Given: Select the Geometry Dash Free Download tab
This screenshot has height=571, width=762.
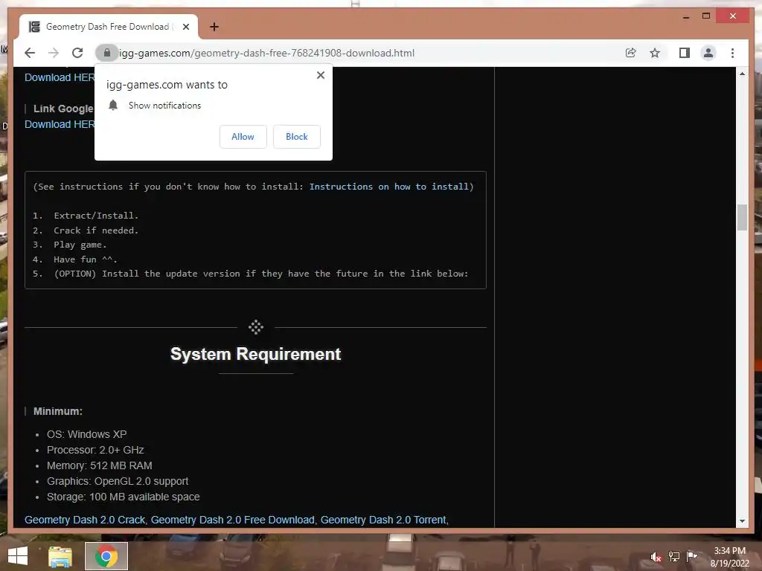Looking at the screenshot, I should coord(109,27).
